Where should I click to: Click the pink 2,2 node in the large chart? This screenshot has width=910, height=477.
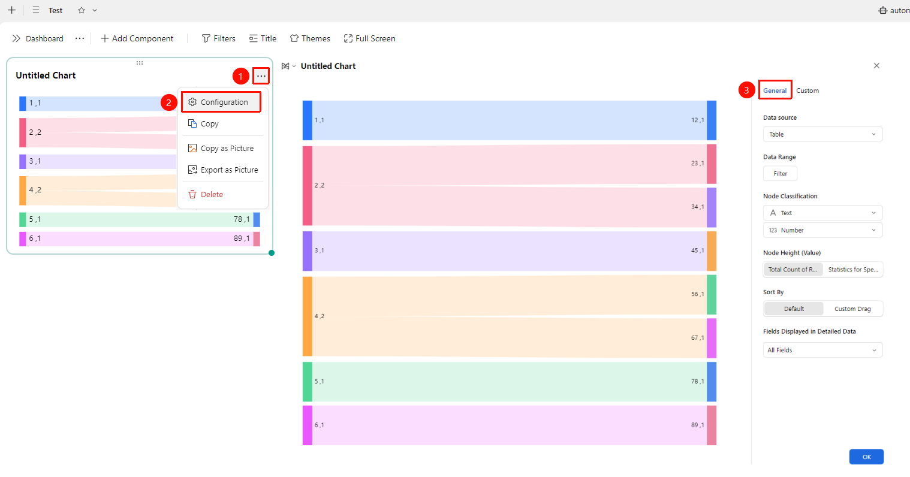coord(308,186)
